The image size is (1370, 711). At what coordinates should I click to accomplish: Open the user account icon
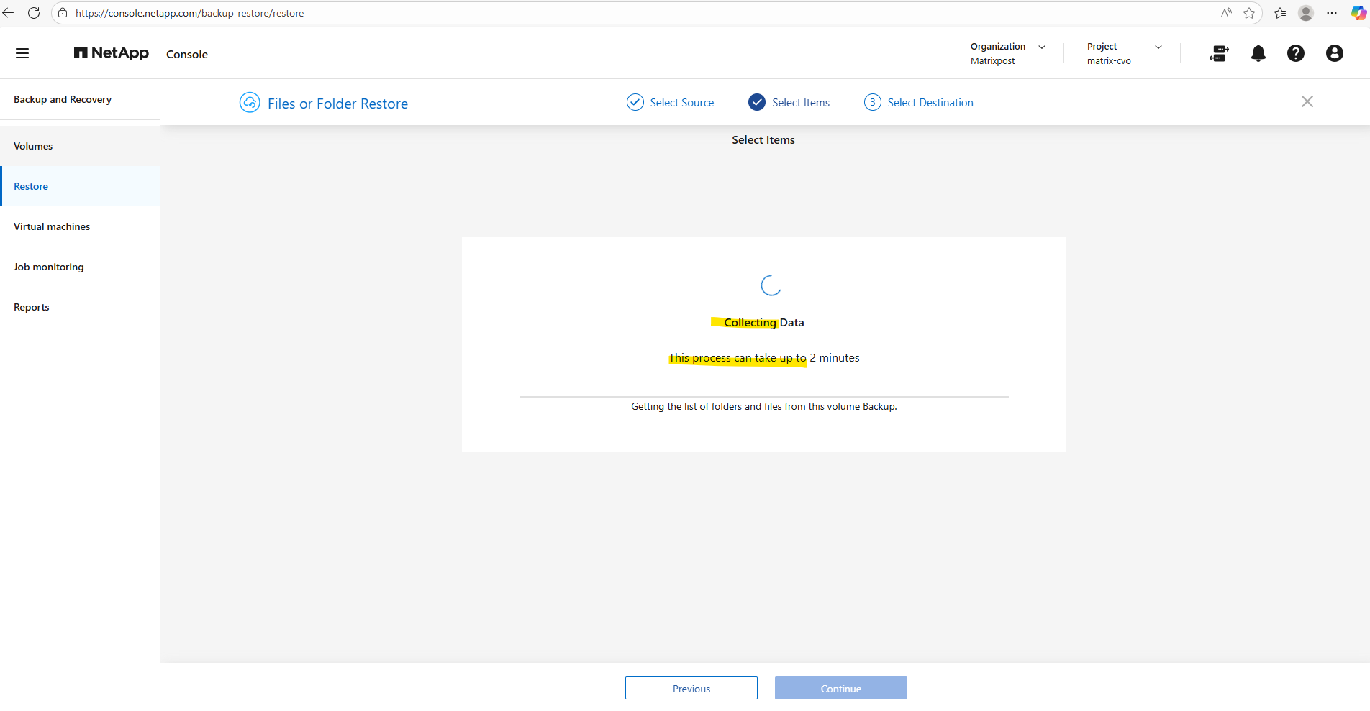(x=1335, y=53)
